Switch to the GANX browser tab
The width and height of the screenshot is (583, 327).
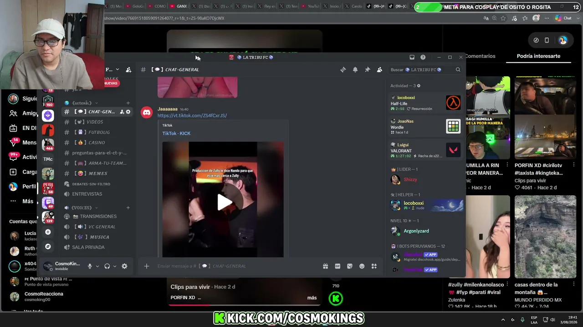coord(178,6)
